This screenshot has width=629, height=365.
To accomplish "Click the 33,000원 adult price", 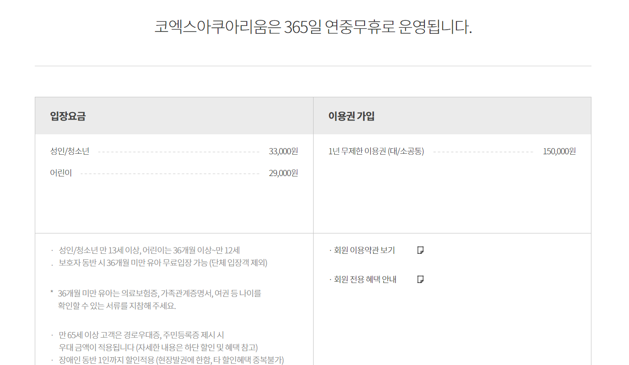I will (x=283, y=151).
